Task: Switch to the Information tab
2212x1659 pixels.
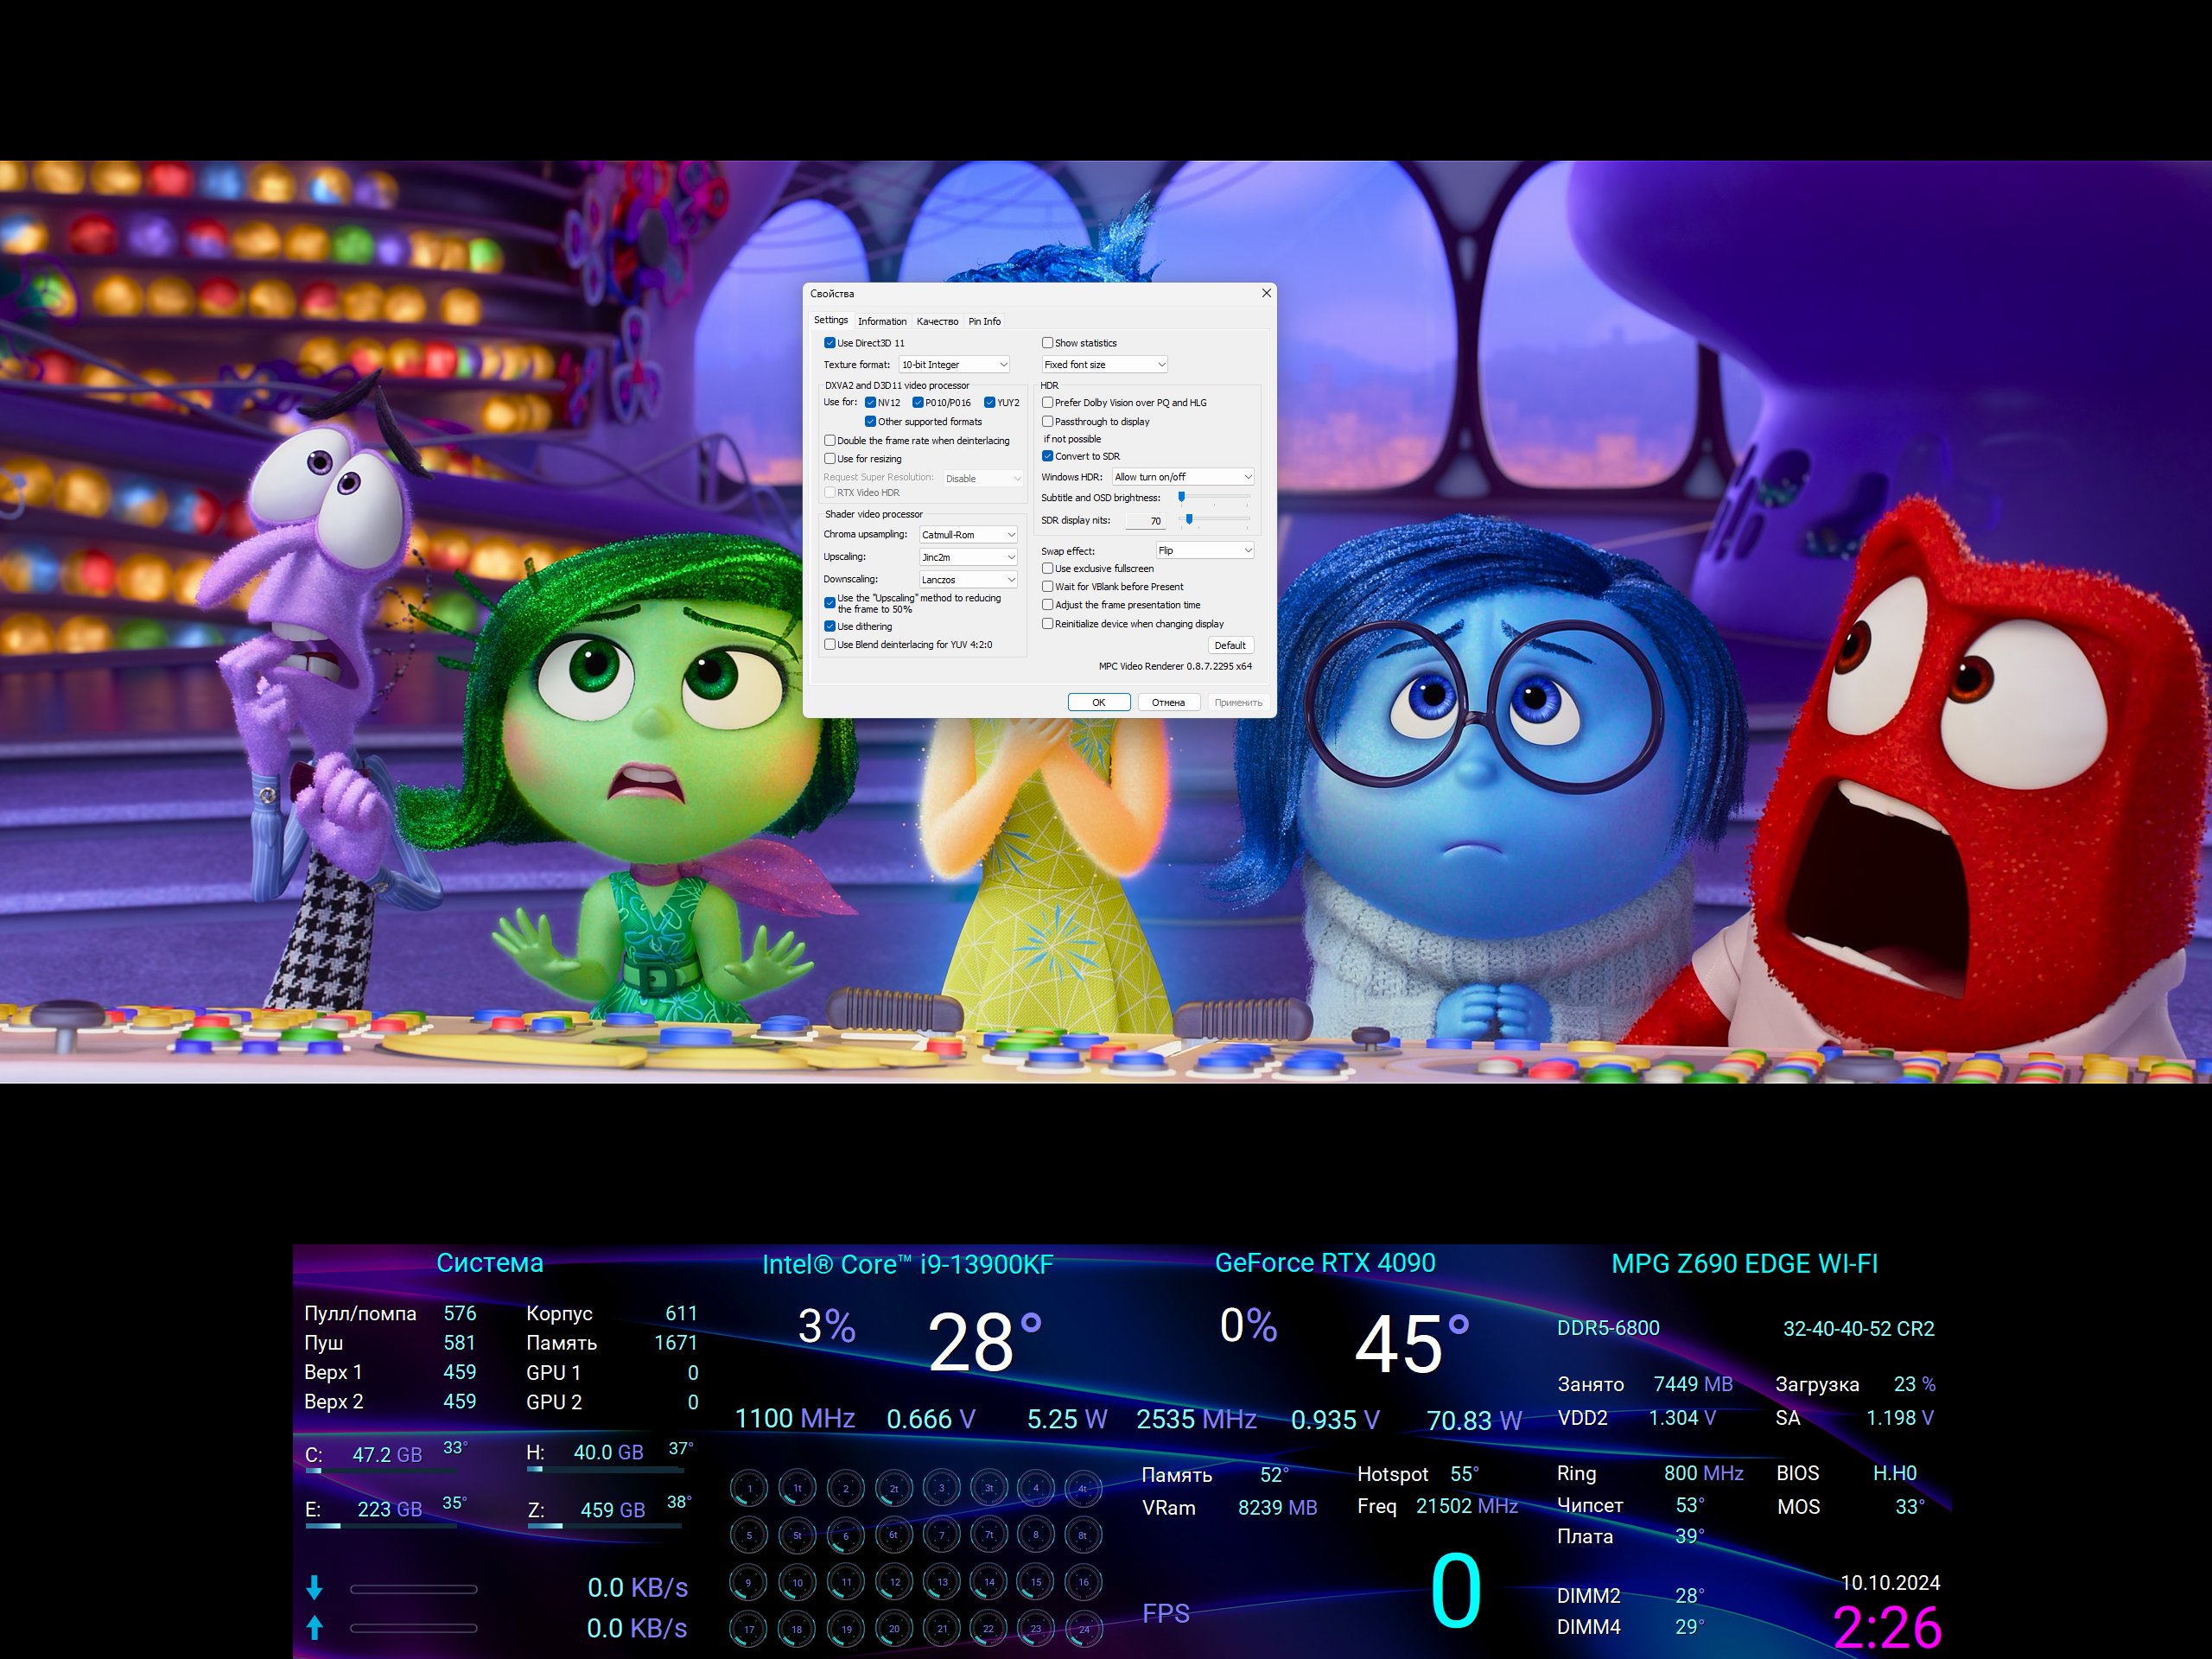Action: pos(881,321)
